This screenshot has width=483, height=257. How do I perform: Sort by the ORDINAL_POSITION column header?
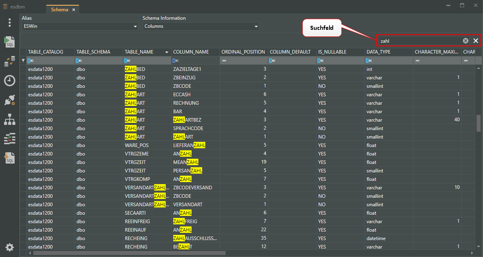243,52
